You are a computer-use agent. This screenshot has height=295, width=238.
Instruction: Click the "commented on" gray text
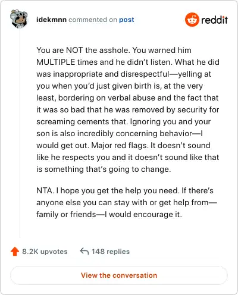tap(93, 20)
